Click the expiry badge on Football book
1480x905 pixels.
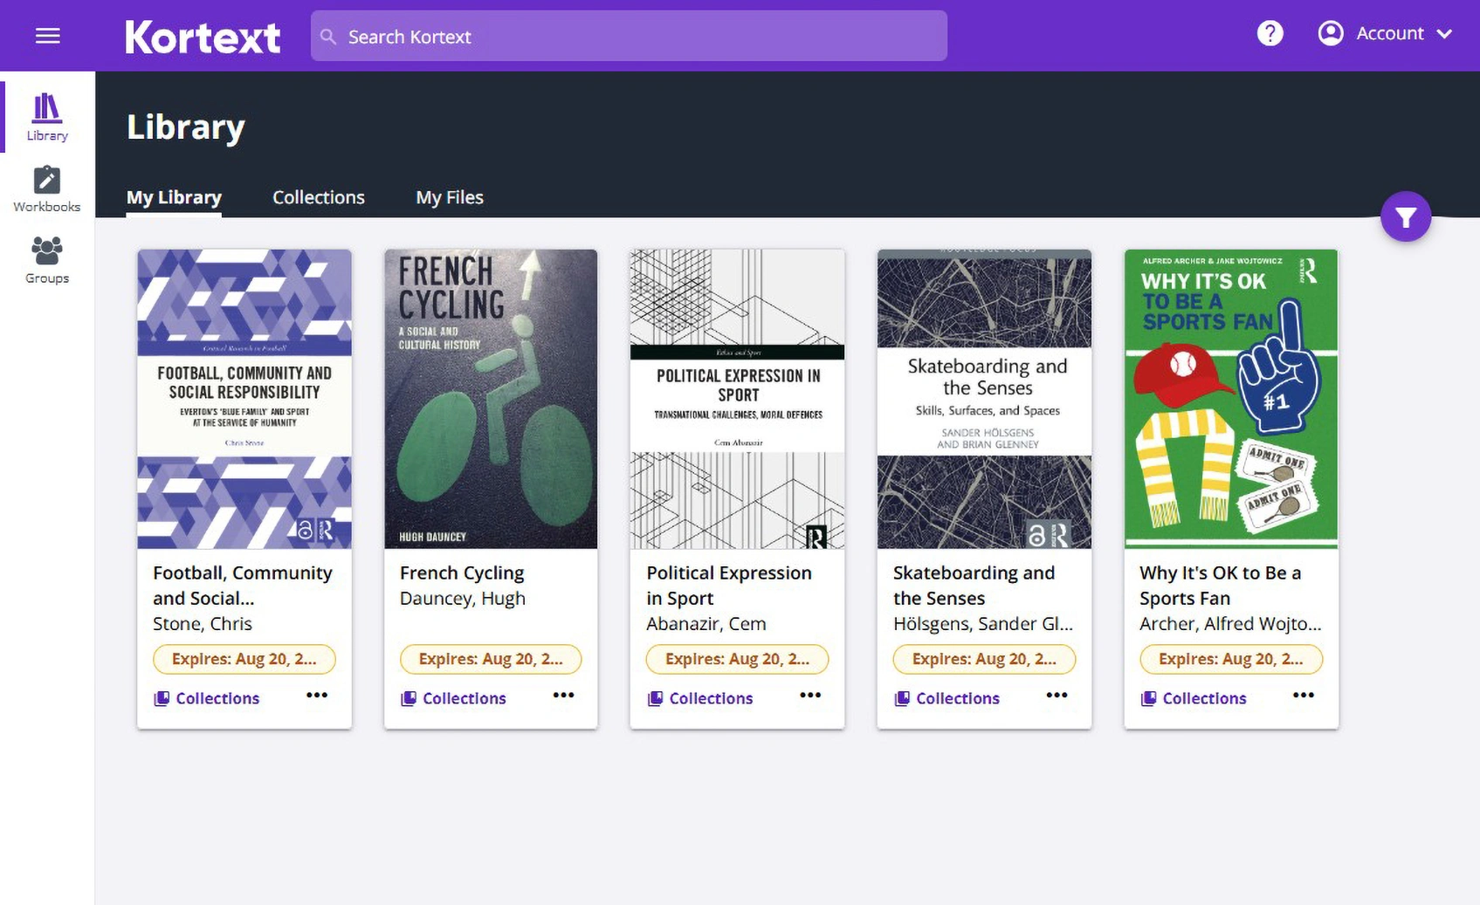click(x=244, y=659)
